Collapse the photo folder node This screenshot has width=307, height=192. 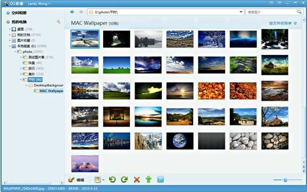click(x=15, y=52)
